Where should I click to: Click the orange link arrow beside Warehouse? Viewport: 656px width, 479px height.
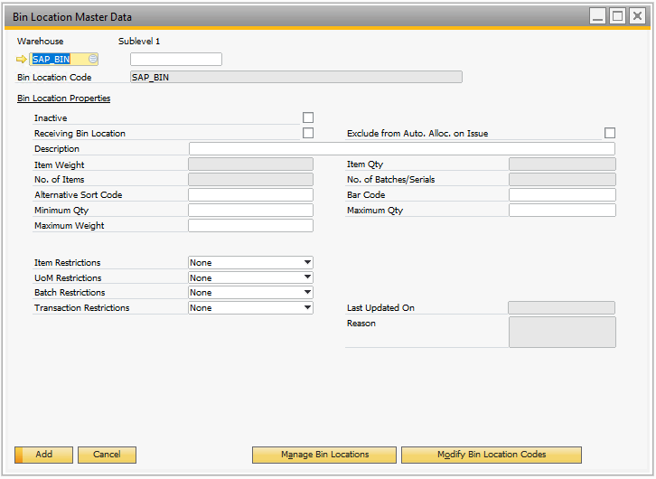click(23, 60)
